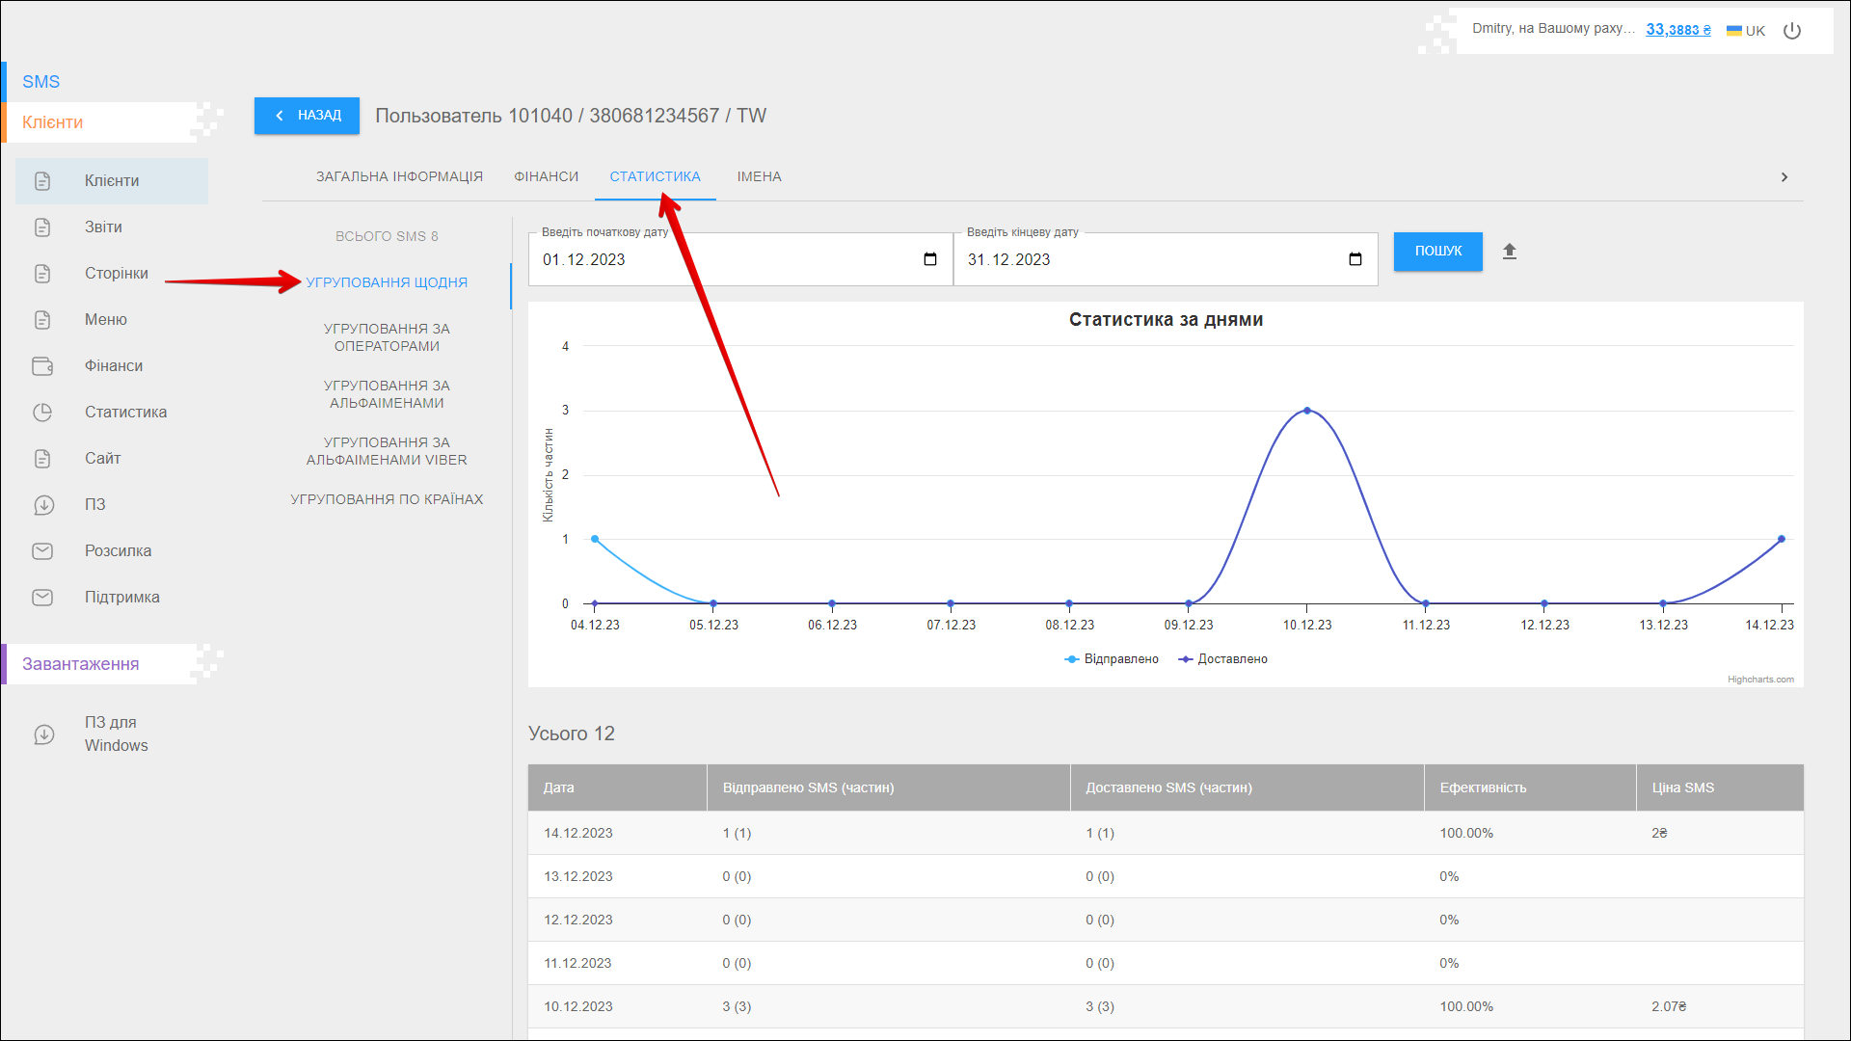The width and height of the screenshot is (1851, 1041).
Task: Expand tabs with right chevron arrow
Action: [1784, 177]
